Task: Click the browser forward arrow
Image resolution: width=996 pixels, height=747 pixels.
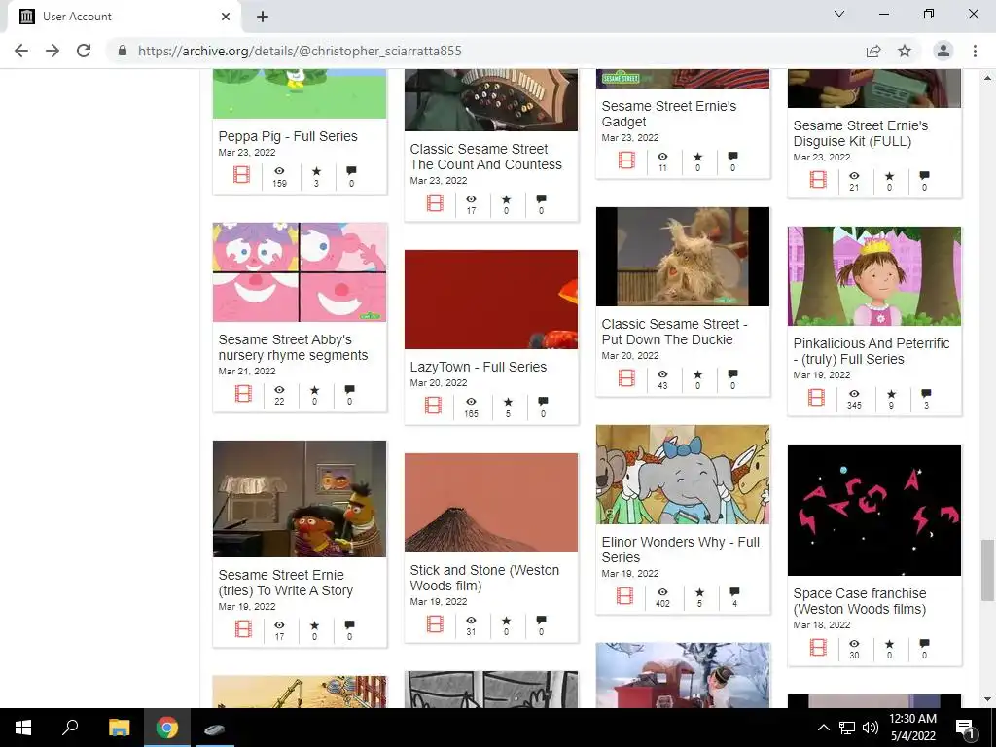Action: tap(53, 51)
